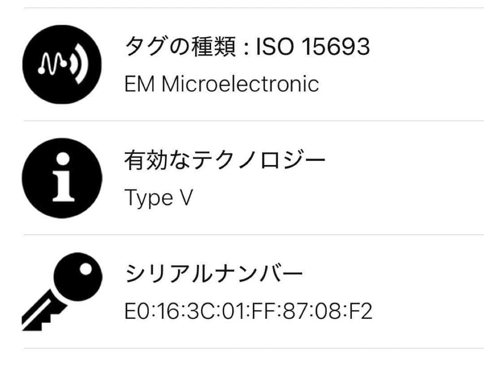Click the divider area above the info row
This screenshot has height=369, width=484.
click(x=242, y=120)
